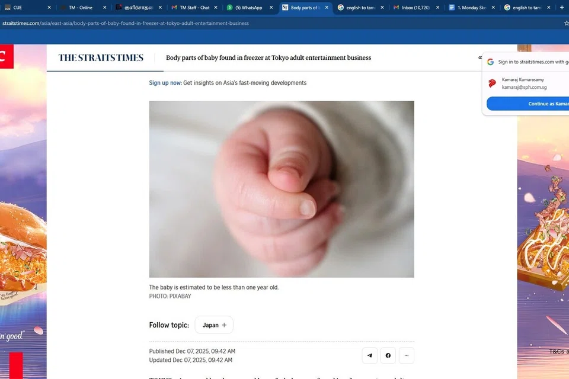Screen dimensions: 569x379
Task: Close the CUE tab
Action: coord(49,8)
